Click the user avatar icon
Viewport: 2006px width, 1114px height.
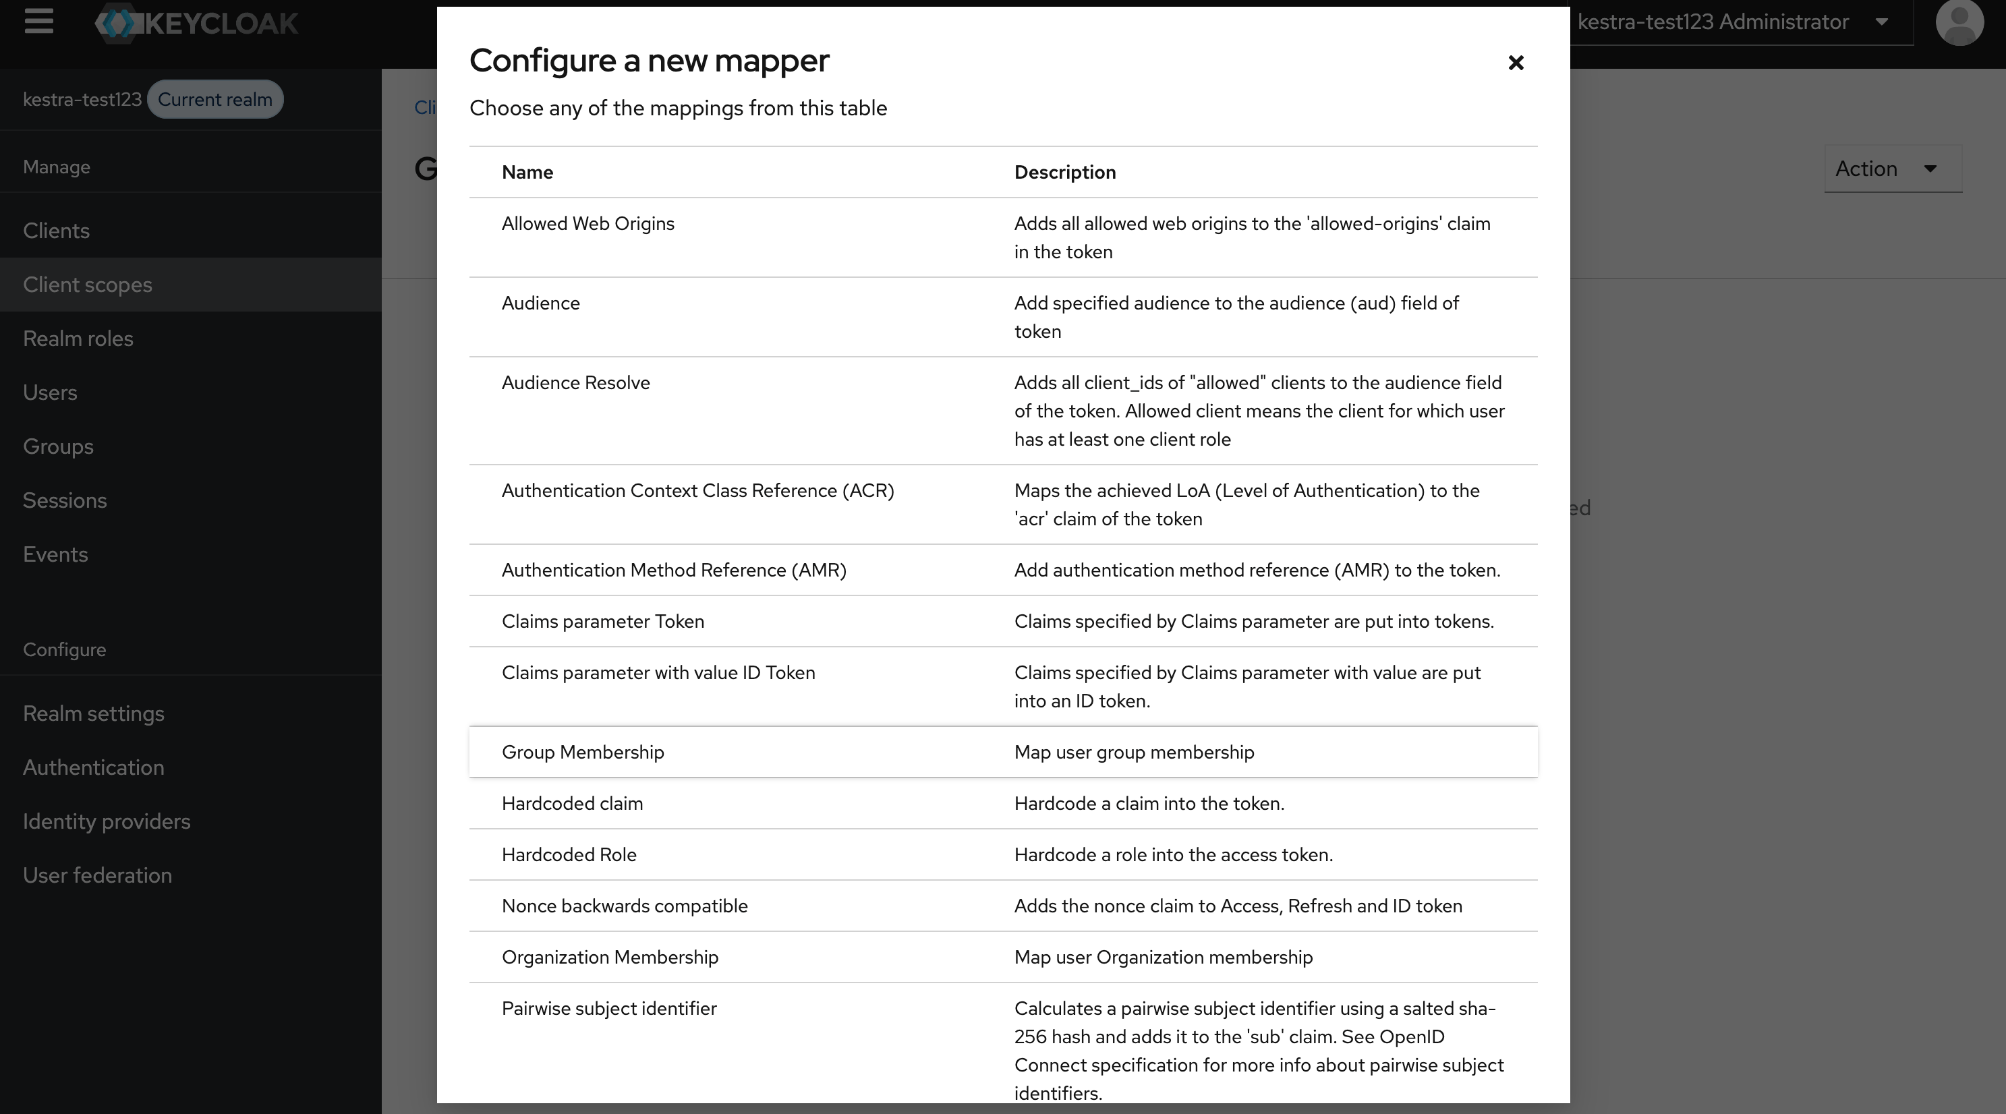[1960, 22]
